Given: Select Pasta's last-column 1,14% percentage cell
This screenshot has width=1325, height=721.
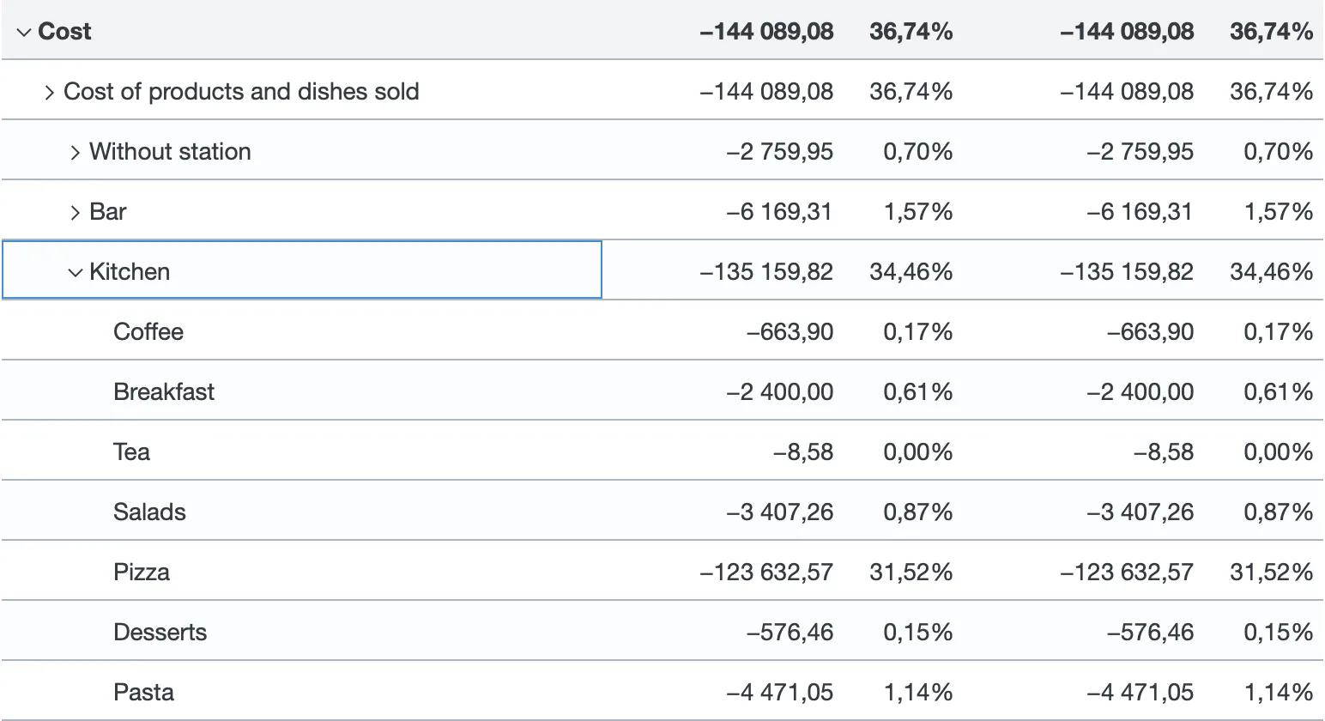Looking at the screenshot, I should pos(1278,693).
